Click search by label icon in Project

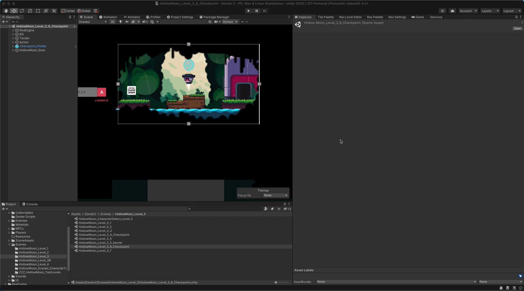pos(272,209)
